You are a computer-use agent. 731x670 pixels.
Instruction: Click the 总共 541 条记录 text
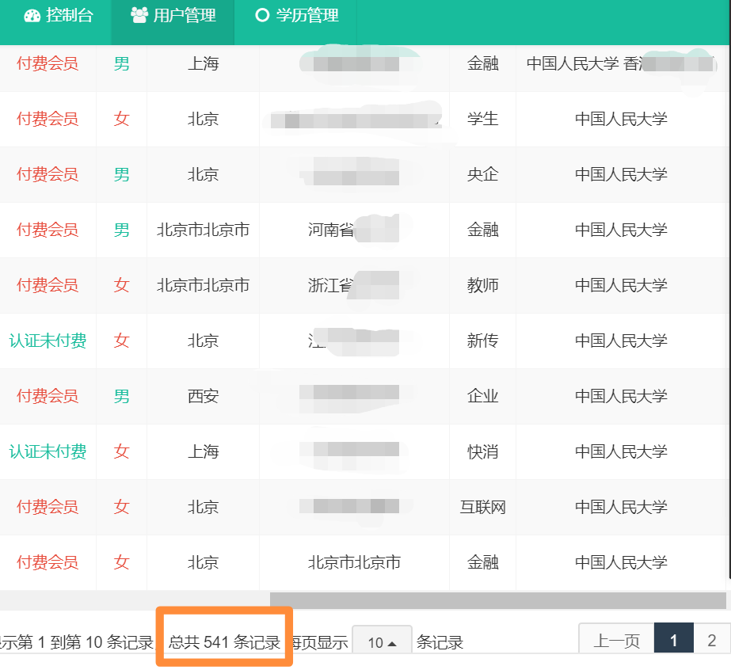tap(224, 642)
